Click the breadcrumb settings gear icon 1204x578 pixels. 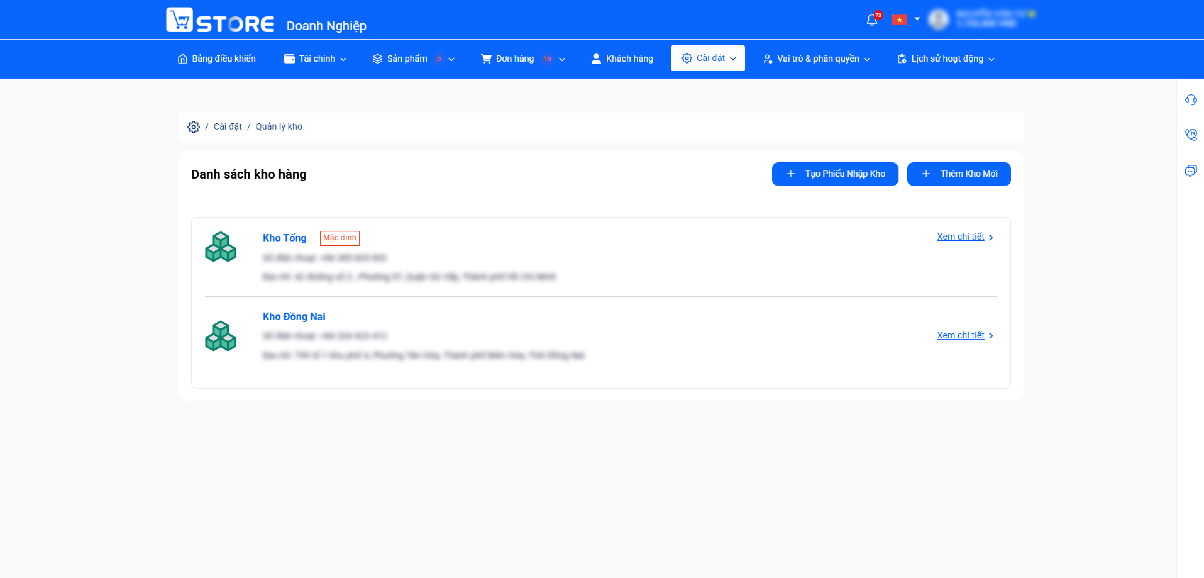click(194, 127)
